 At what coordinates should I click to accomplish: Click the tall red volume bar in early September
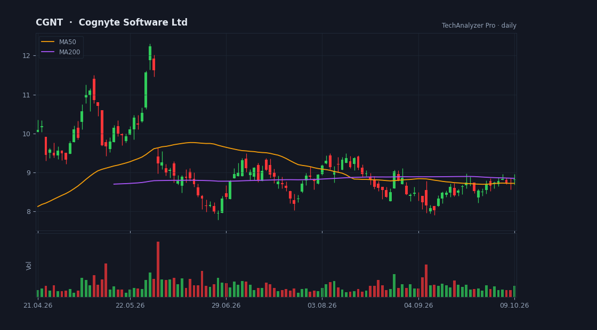426,280
